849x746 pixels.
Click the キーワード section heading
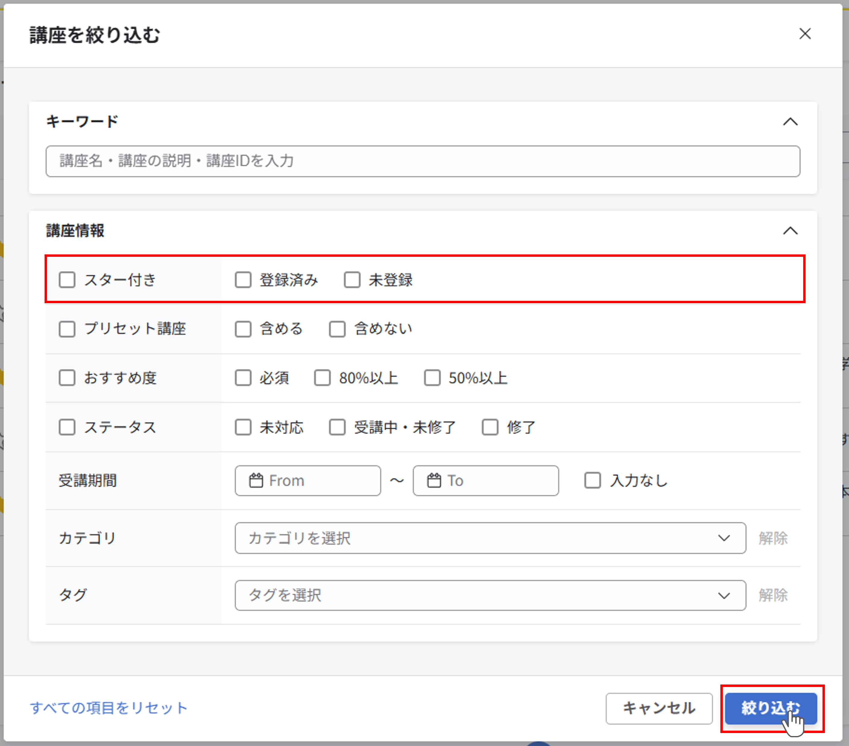click(82, 122)
